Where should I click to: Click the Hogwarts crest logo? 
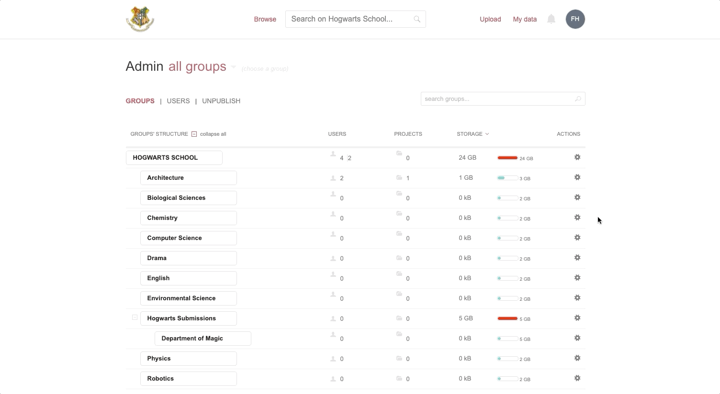(x=140, y=19)
